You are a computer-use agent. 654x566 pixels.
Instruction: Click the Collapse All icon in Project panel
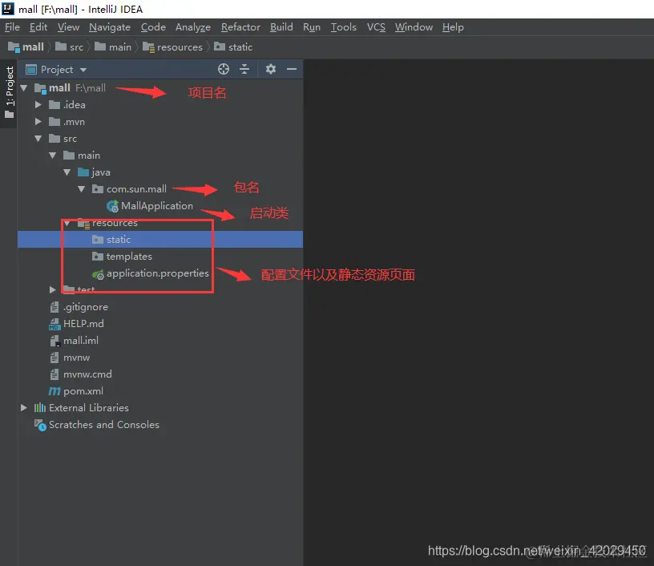tap(244, 69)
